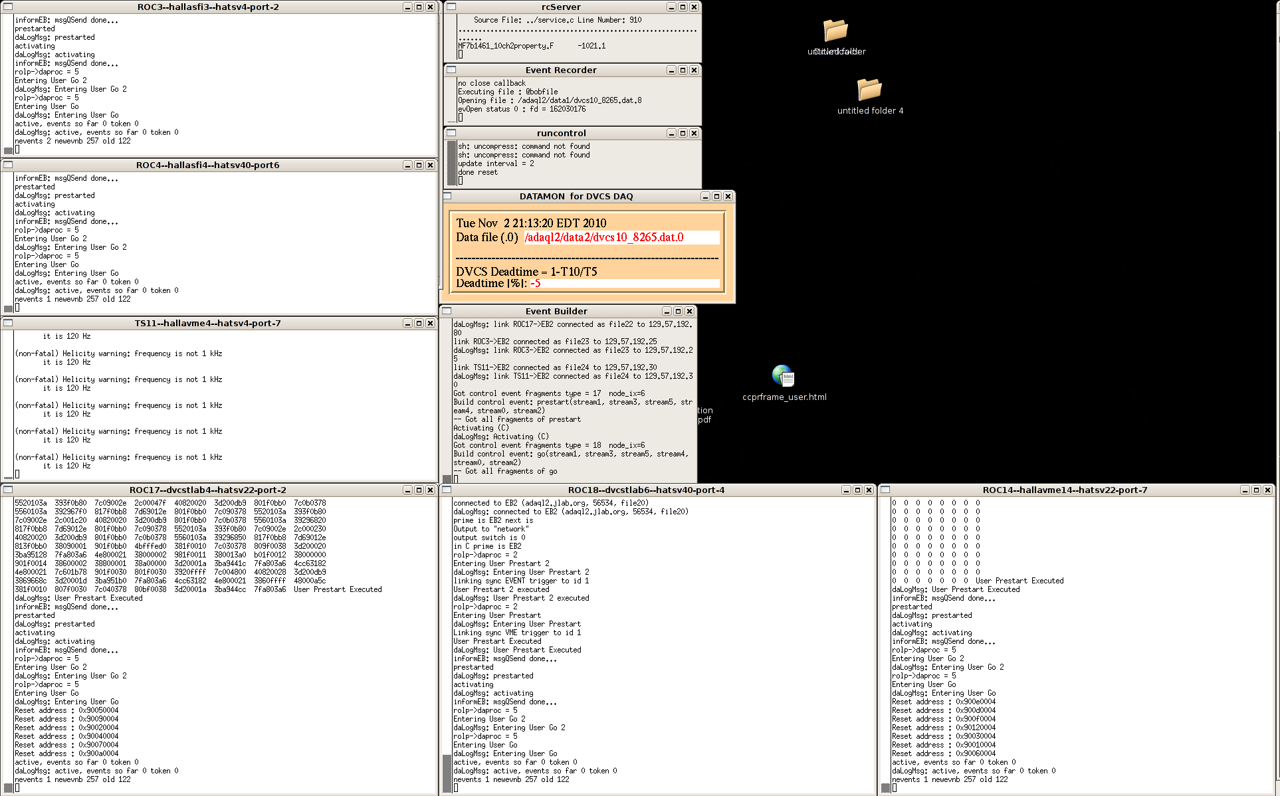
Task: Open window menu icon of ROC17--dvcstlab4 terminal
Action: [8, 490]
